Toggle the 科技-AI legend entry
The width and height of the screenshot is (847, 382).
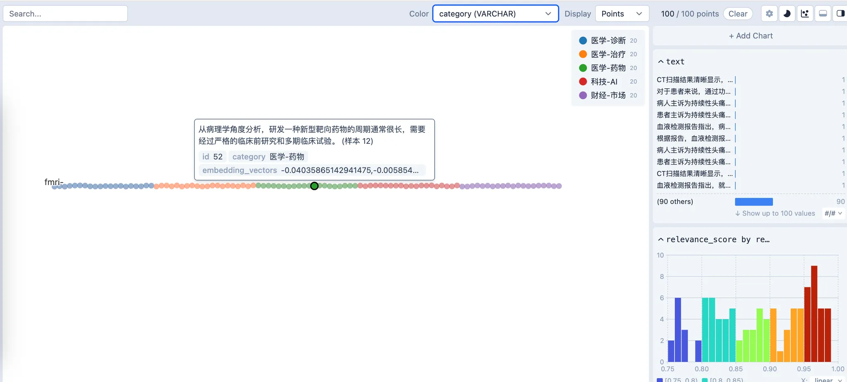(603, 81)
